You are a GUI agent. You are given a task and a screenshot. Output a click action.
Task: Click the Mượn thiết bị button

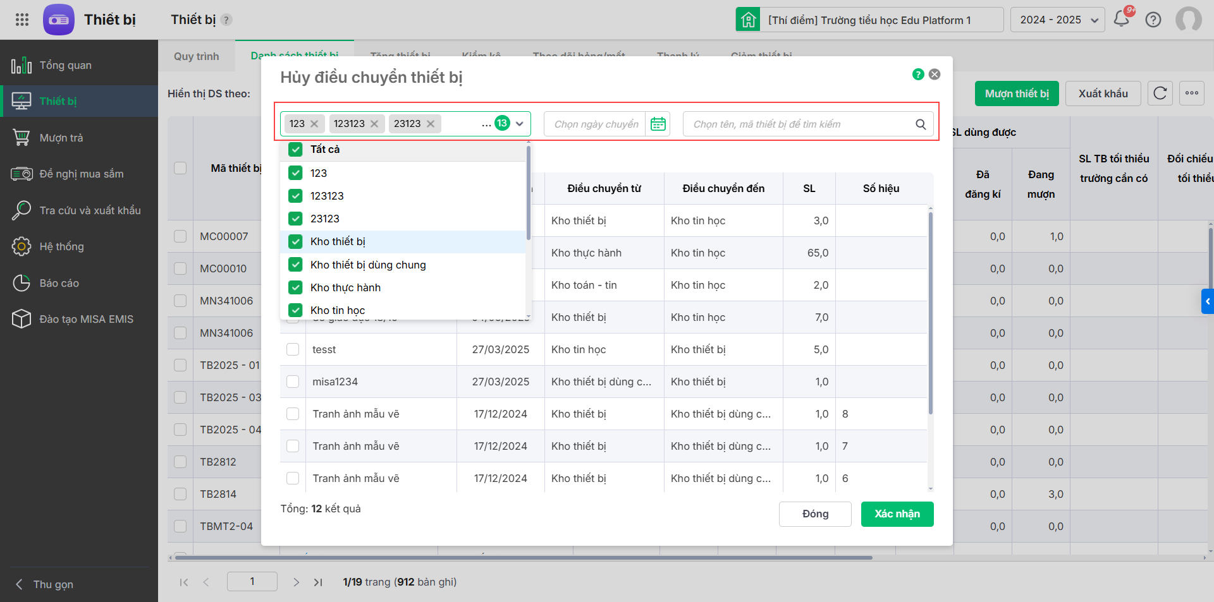(x=1017, y=93)
